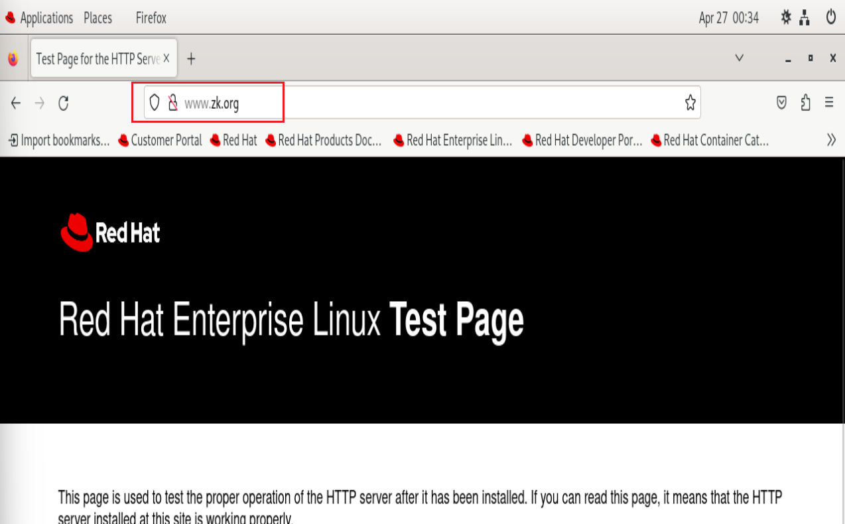Open a new tab with plus button
The height and width of the screenshot is (524, 845).
(191, 59)
